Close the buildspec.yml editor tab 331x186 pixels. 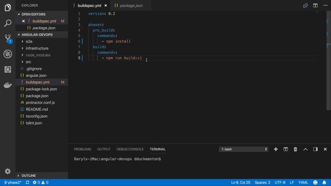(106, 6)
